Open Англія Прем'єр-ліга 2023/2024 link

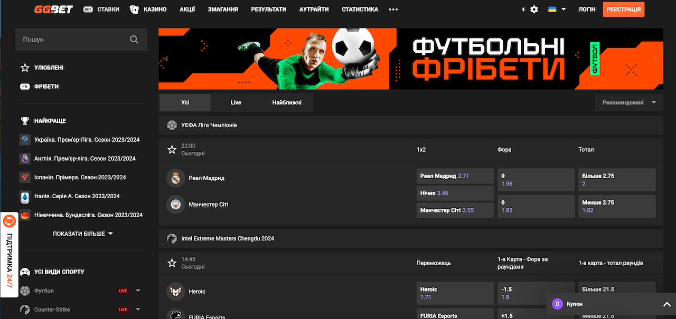[x=84, y=159]
